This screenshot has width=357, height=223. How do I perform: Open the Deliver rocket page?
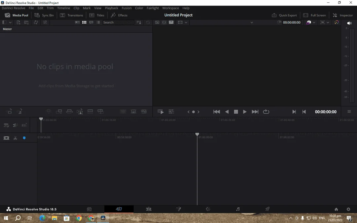point(267,209)
